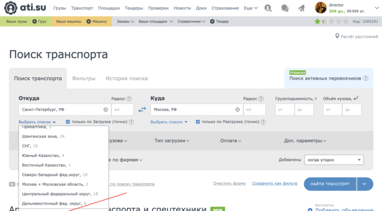Click the plus icon next to Тендер
Screen dimensions: 382x211
click(x=212, y=21)
